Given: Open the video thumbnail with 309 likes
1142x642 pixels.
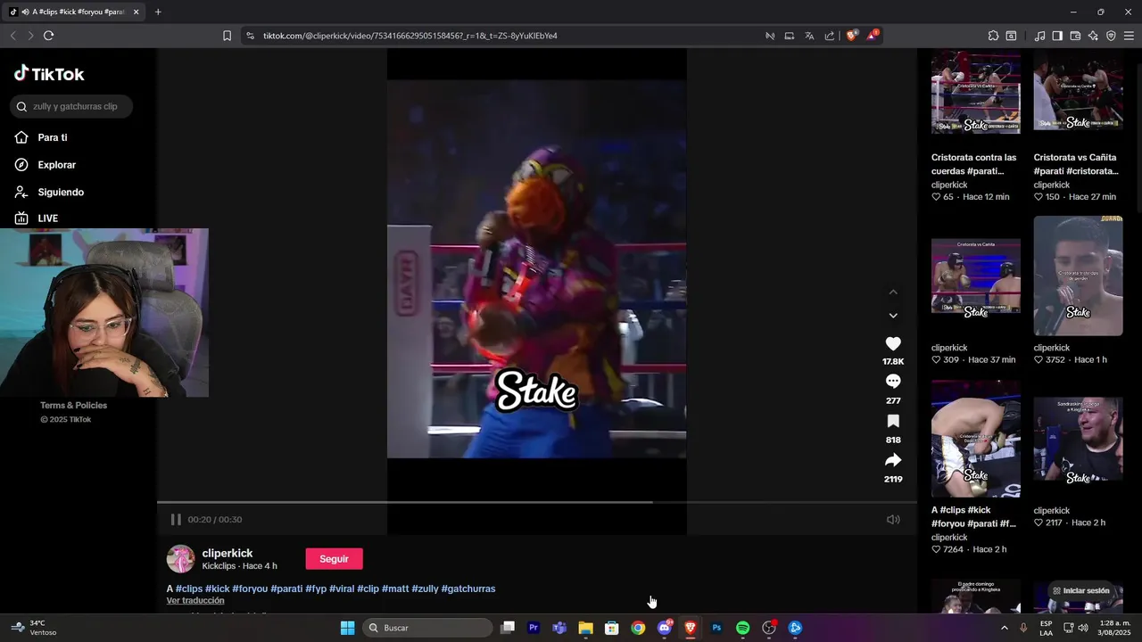Looking at the screenshot, I should [x=975, y=276].
